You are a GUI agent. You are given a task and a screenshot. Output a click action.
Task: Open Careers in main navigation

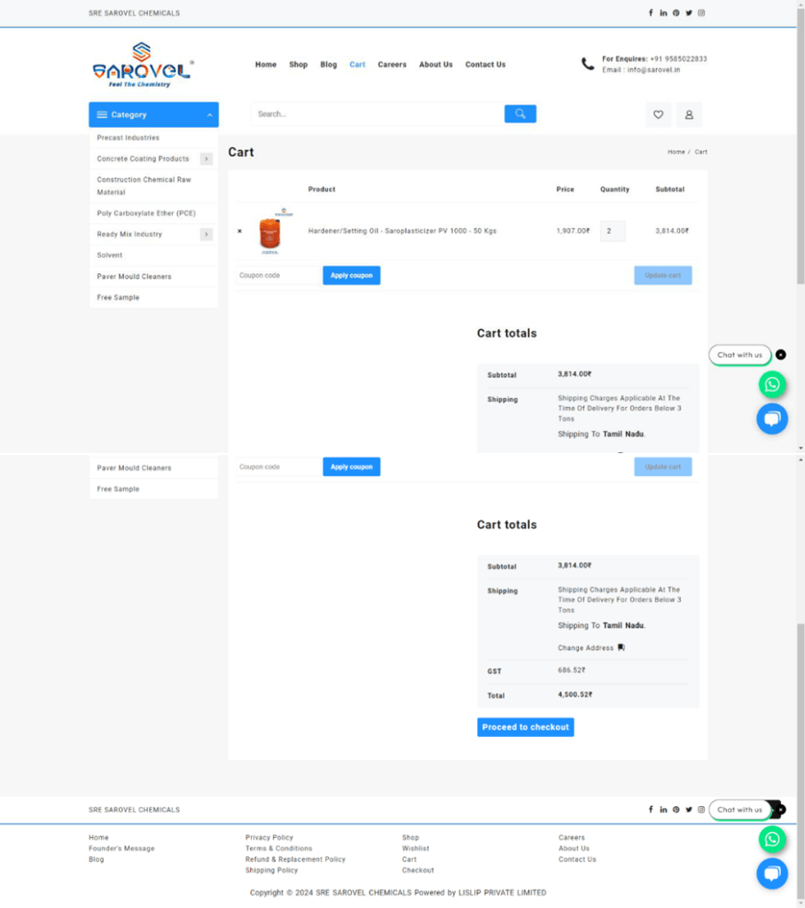[392, 64]
